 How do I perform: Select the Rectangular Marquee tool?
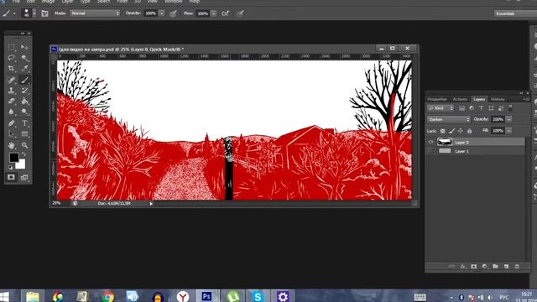[11, 47]
